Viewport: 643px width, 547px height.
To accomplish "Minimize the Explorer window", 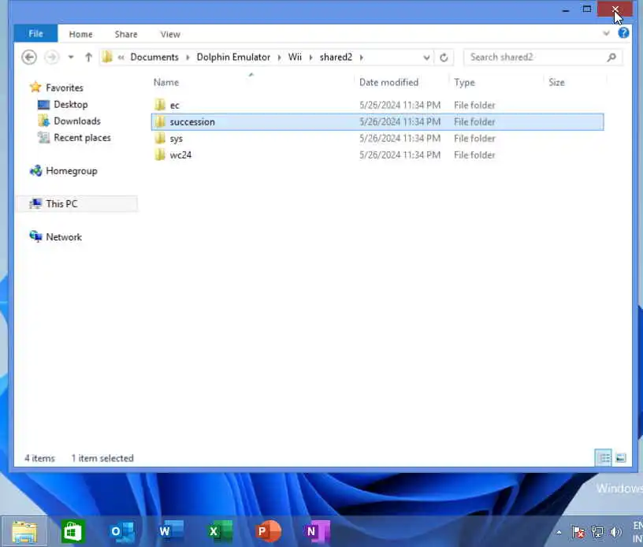I will point(566,9).
